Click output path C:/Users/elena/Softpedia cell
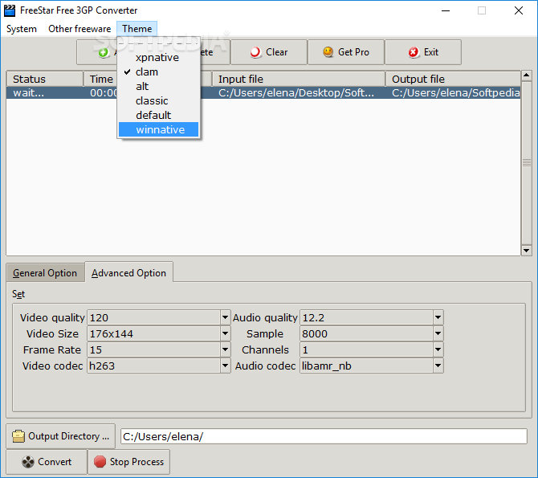 455,92
